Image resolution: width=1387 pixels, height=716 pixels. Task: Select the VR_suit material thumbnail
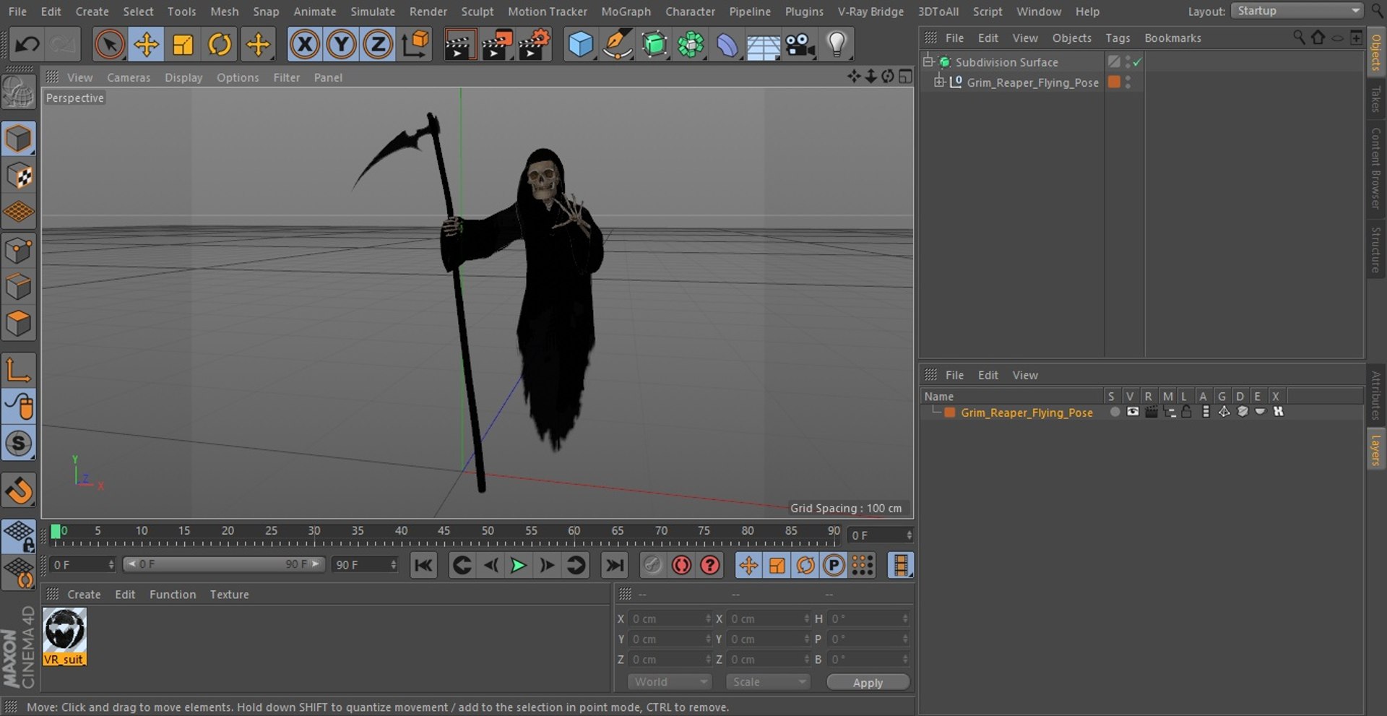click(x=64, y=637)
